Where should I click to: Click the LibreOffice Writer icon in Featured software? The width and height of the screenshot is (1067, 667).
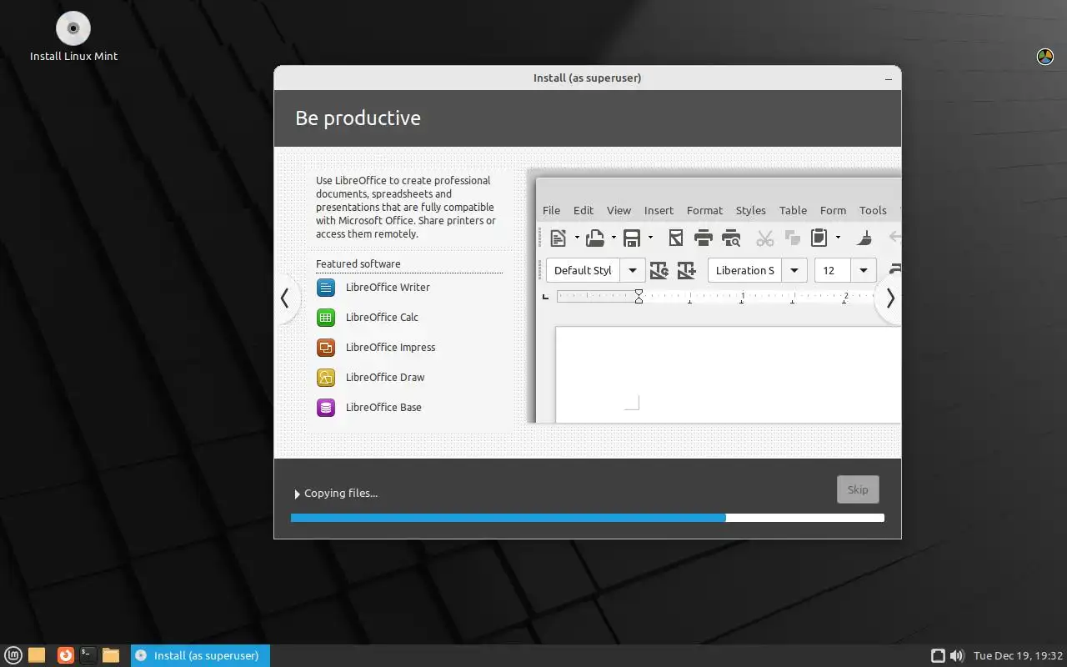tap(326, 288)
